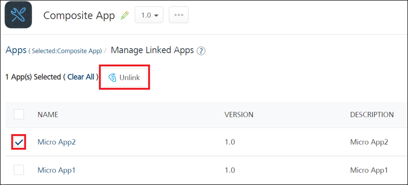Click the Composite App title text
Image resolution: width=408 pixels, height=185 pixels.
[79, 16]
